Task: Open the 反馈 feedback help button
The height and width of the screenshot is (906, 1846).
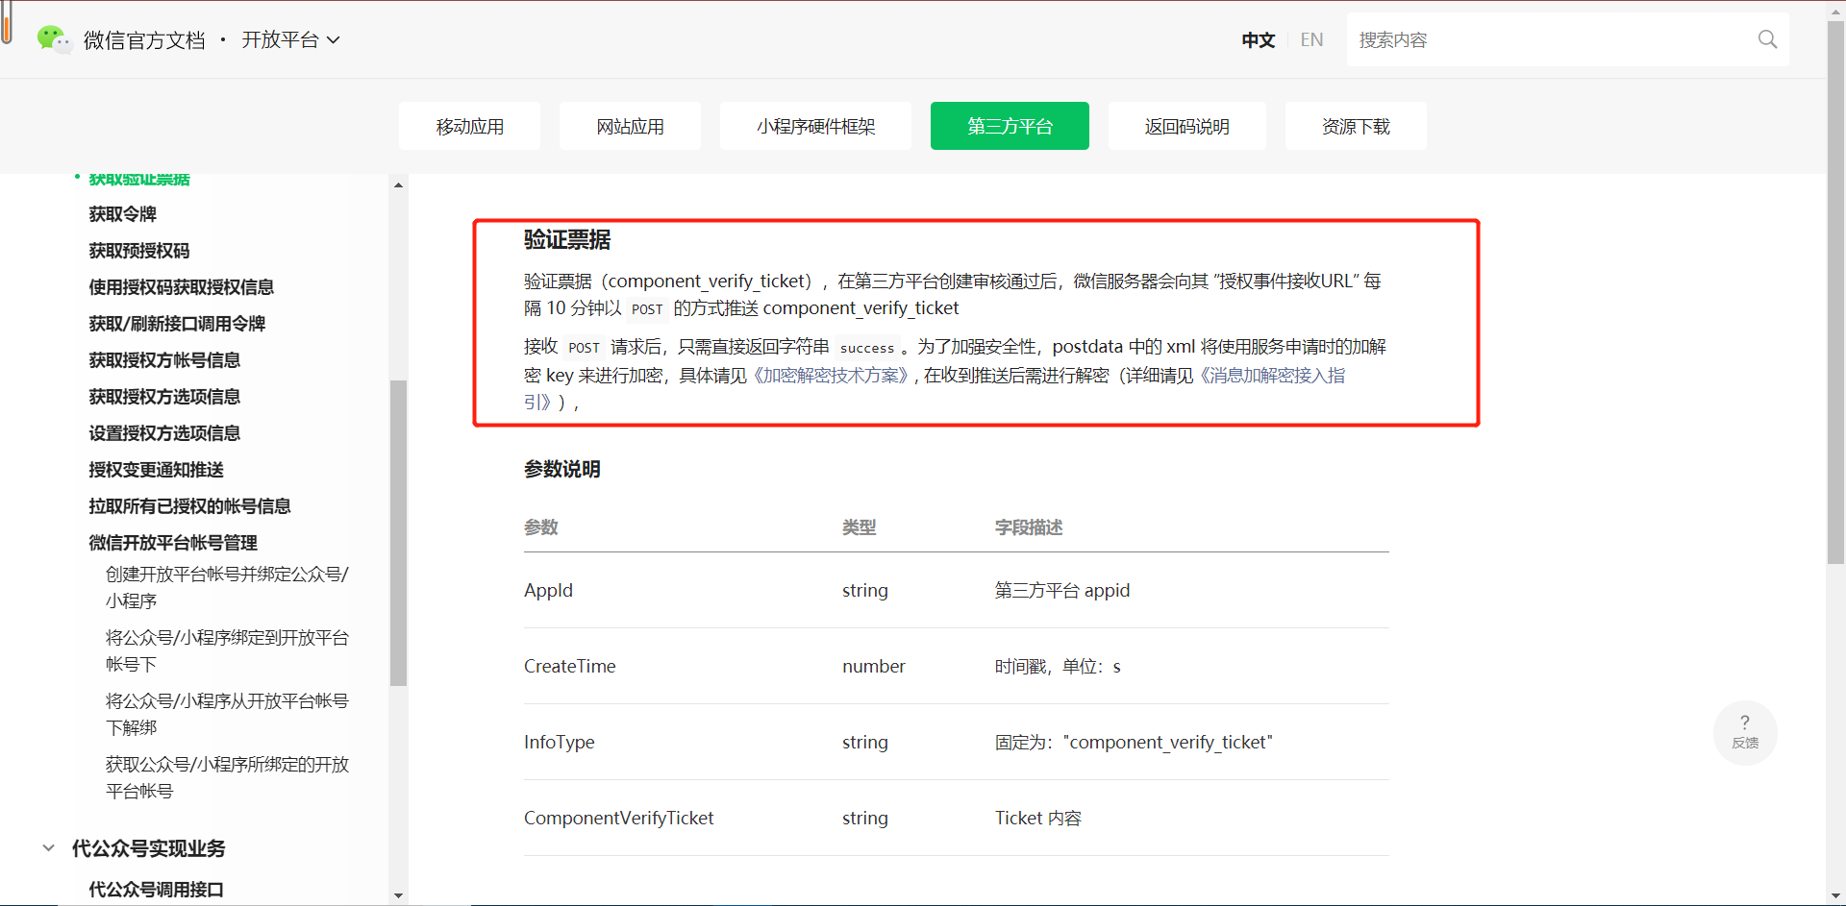Action: point(1745,732)
